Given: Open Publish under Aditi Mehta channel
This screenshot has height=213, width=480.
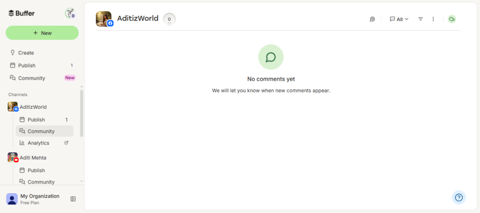Looking at the screenshot, I should coord(45,170).
